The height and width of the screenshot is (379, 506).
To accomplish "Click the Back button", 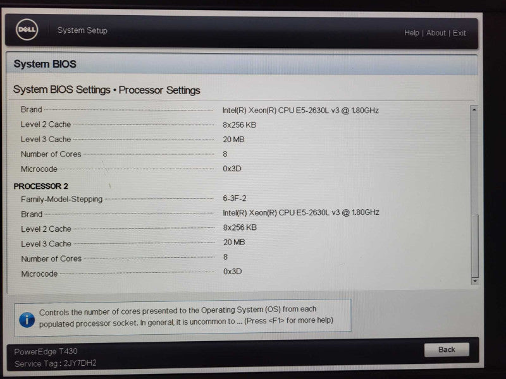I will pos(447,350).
